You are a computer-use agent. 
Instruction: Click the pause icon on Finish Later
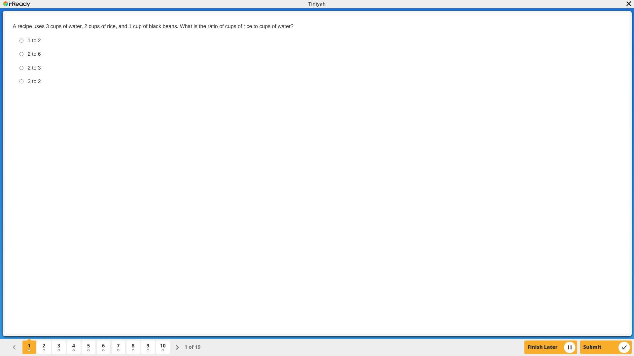coord(569,347)
